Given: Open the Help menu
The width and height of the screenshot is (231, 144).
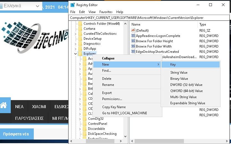Looking at the screenshot, I should pyautogui.click(x=120, y=12).
